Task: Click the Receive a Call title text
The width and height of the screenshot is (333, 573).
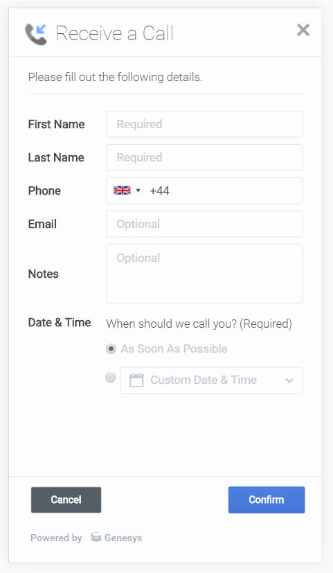Action: [x=114, y=33]
